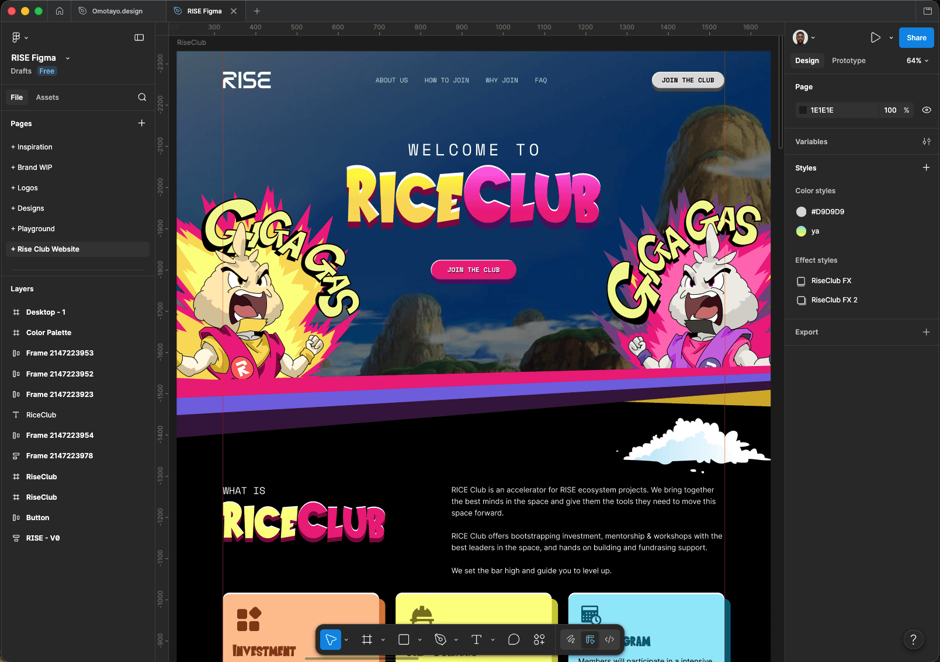Click the RiseClub frame label on canvas
940x662 pixels.
click(192, 43)
